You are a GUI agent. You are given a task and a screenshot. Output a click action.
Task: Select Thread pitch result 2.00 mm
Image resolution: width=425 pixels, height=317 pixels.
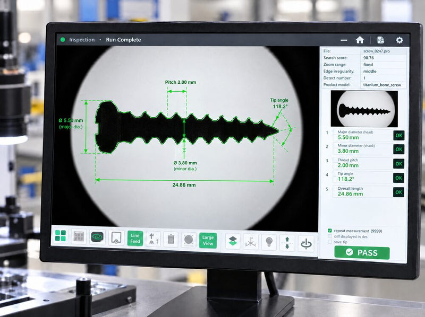(348, 165)
